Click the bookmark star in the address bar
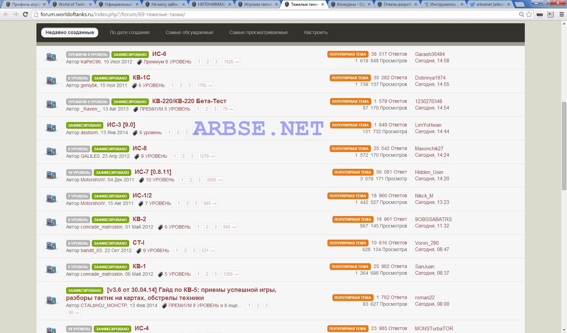 tap(529, 14)
